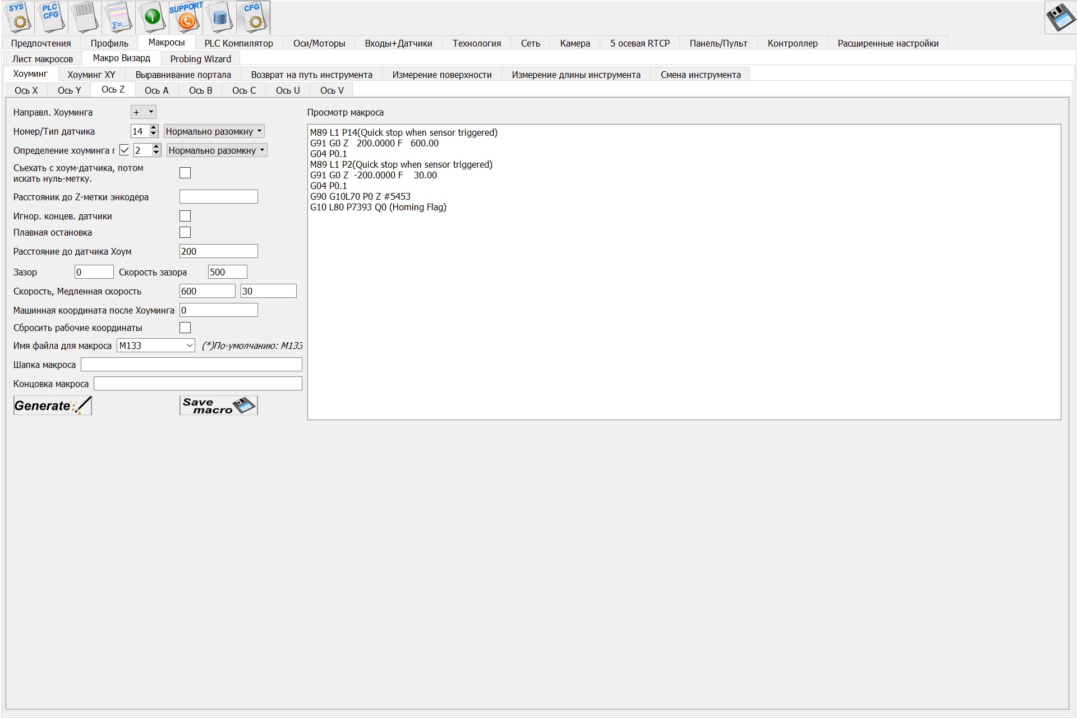Image resolution: width=1077 pixels, height=718 pixels.
Task: Open the SYS settings icon
Action: [x=18, y=17]
